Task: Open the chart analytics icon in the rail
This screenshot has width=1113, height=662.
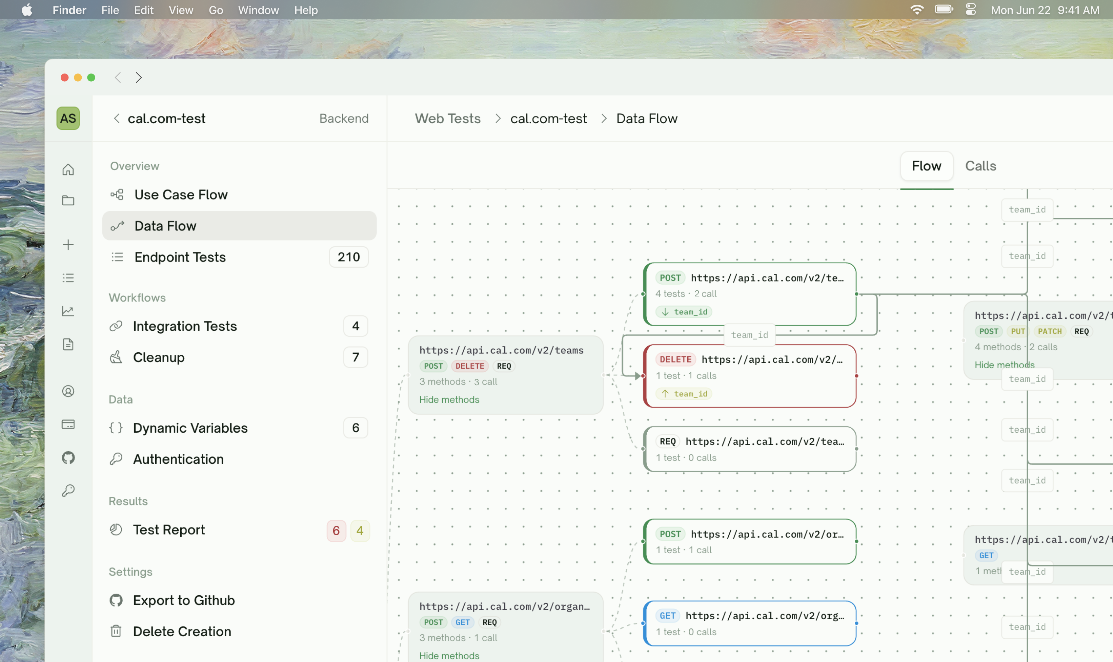Action: (x=68, y=311)
